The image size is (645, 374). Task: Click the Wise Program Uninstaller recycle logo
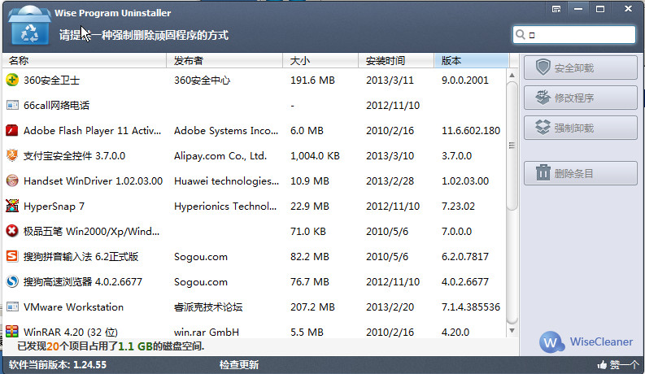(x=28, y=25)
